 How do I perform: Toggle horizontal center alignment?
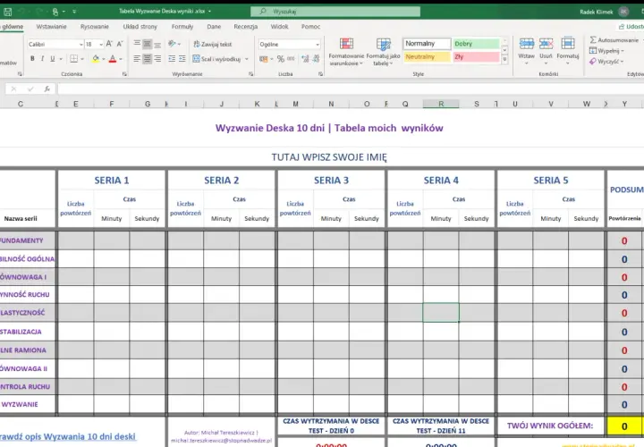coord(147,59)
